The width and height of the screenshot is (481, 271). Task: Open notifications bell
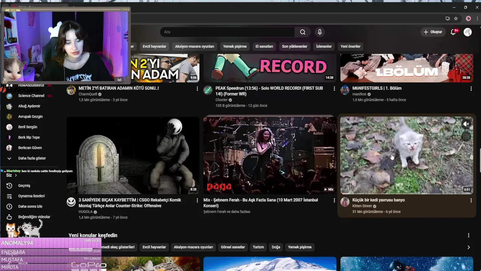(453, 32)
